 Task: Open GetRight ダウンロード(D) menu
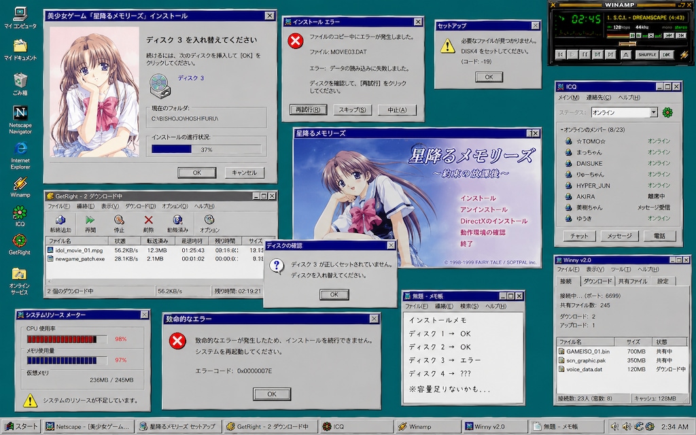click(140, 206)
